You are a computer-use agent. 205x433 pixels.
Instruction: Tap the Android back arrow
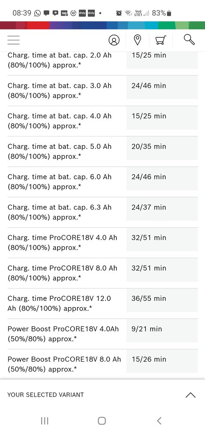(159, 420)
